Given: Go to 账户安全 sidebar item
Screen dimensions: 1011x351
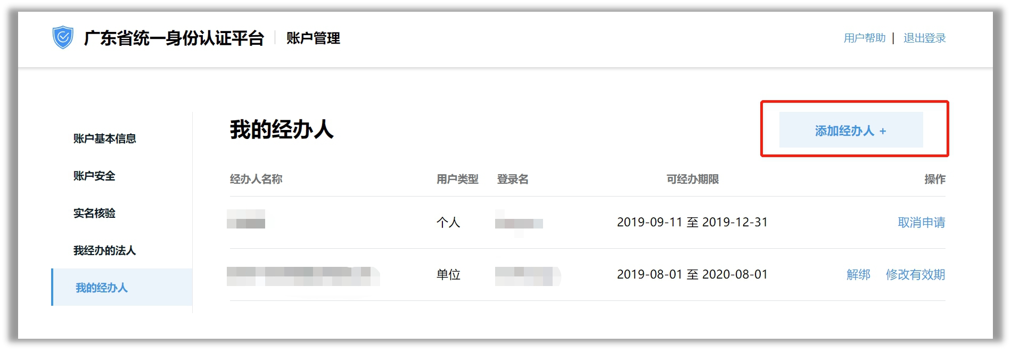Looking at the screenshot, I should 94,176.
